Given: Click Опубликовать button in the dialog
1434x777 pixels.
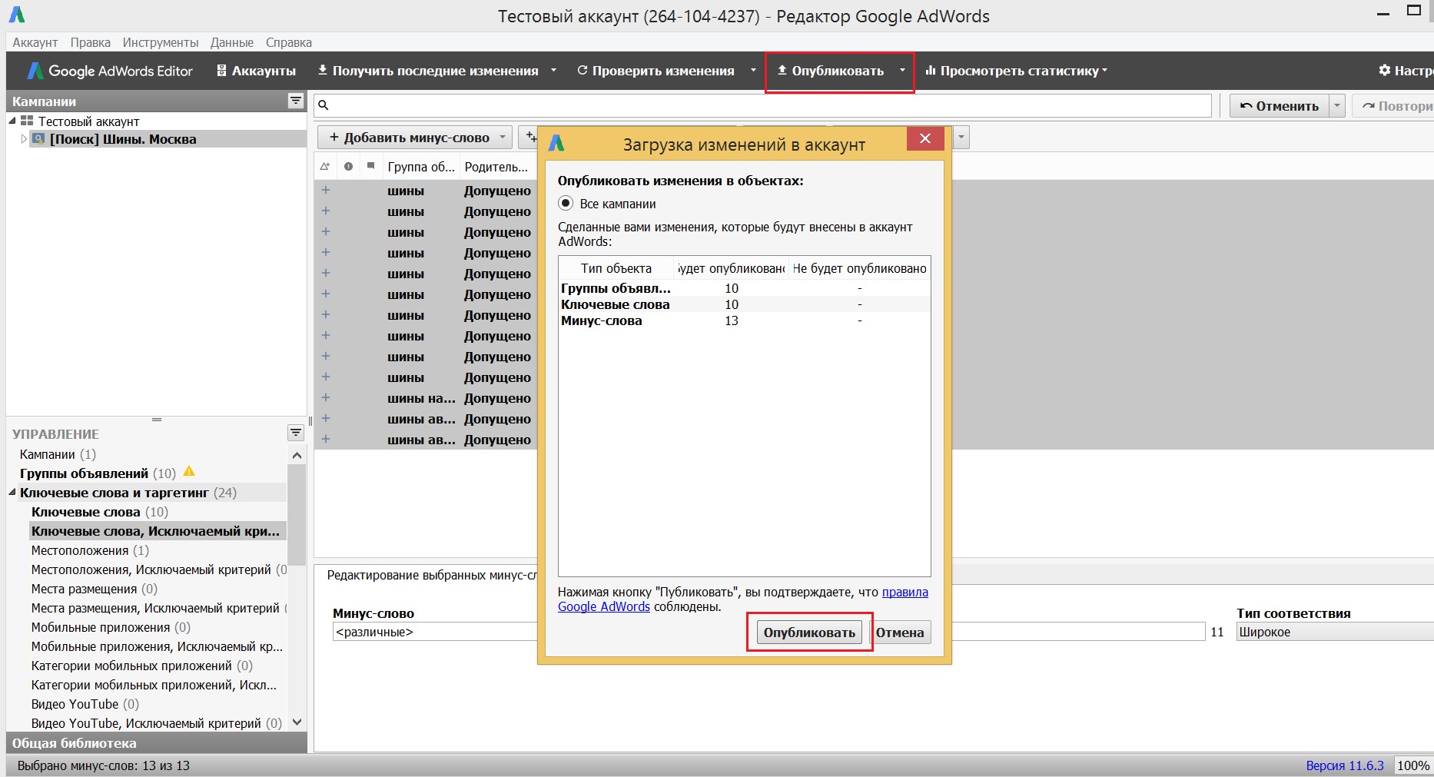Looking at the screenshot, I should point(809,633).
